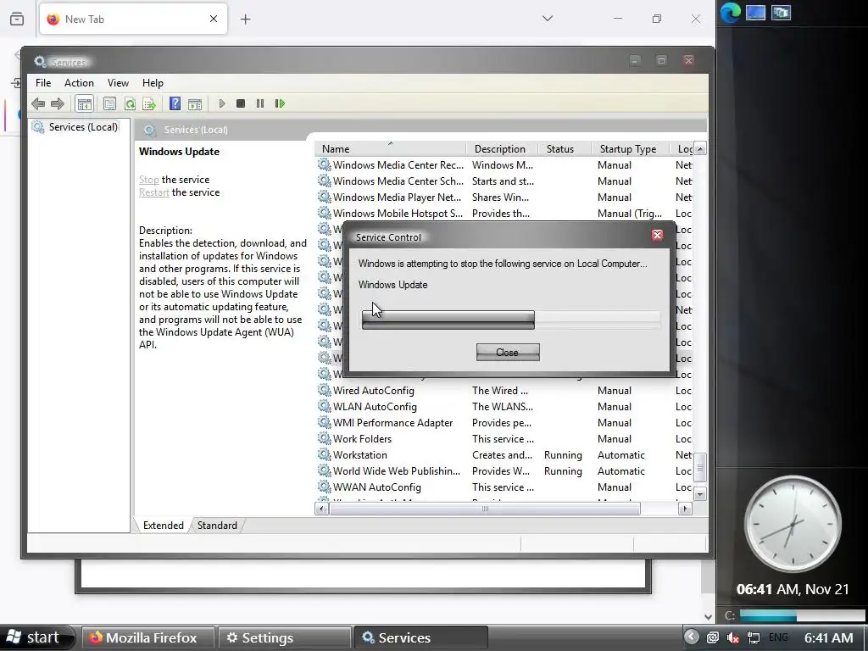Click red X of Service Control dialog
868x651 pixels.
[x=657, y=236]
